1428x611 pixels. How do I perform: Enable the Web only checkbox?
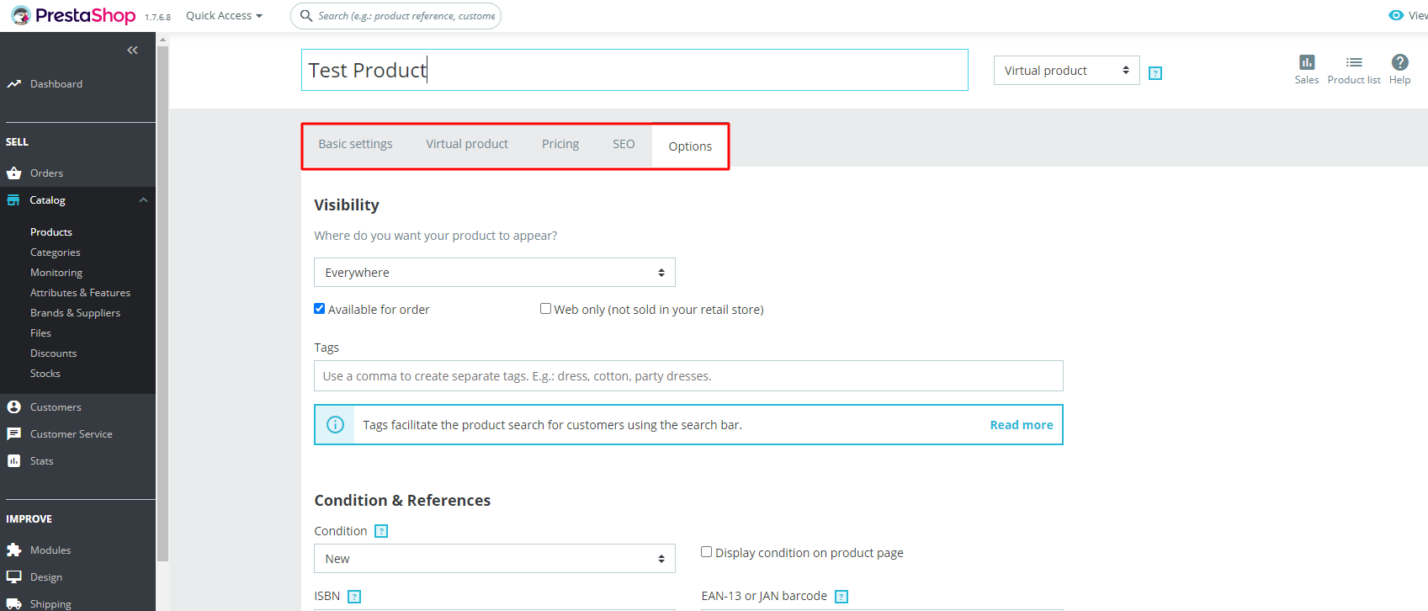(545, 309)
